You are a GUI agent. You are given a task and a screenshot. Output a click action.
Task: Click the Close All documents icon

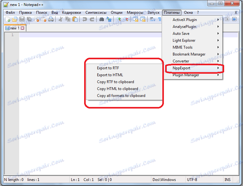[x=44, y=19]
